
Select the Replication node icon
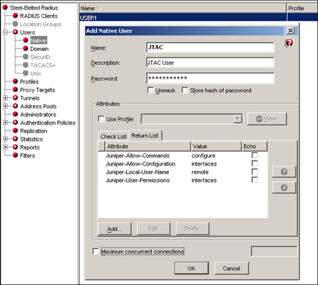click(15, 131)
